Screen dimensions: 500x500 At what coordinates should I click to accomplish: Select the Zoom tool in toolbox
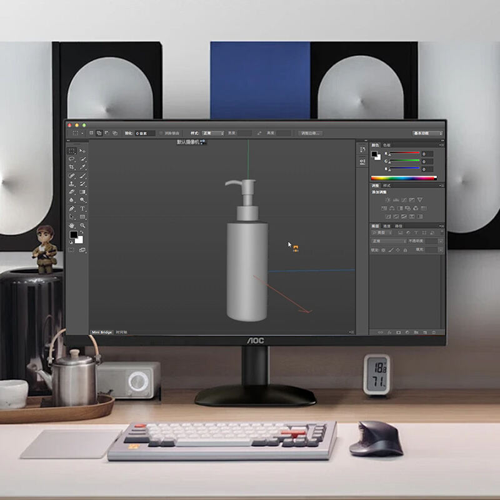pos(82,226)
